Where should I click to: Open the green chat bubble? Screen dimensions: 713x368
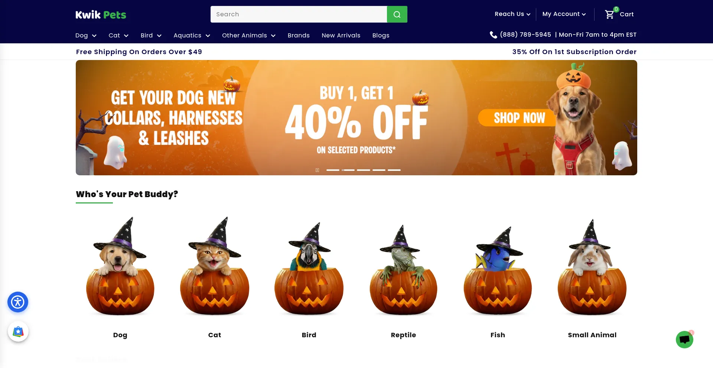pos(684,339)
